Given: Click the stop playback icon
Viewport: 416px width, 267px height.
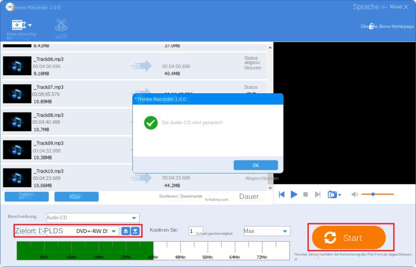Looking at the screenshot, I should coord(305,195).
